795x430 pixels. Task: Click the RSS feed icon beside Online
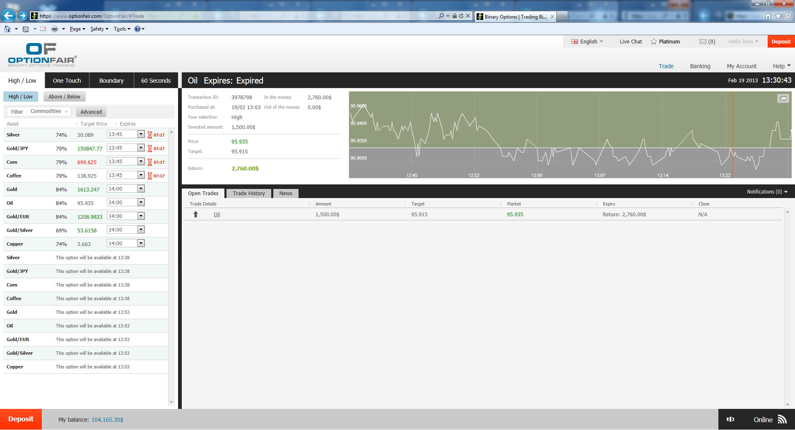click(782, 419)
